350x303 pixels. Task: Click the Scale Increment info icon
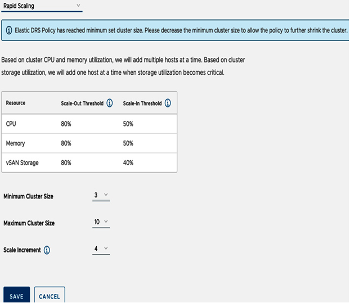click(47, 250)
